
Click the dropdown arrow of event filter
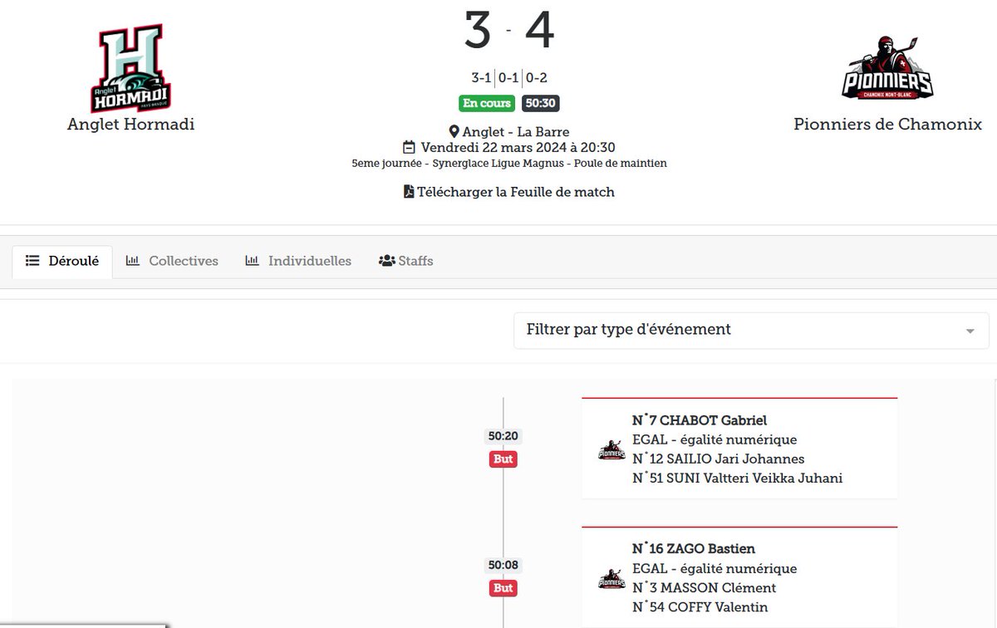point(970,331)
